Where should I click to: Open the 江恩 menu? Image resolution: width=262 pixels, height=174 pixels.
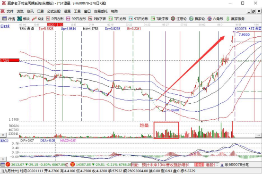(x=40, y=11)
